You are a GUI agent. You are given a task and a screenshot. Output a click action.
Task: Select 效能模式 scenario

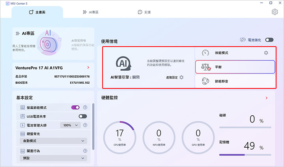(x=235, y=53)
